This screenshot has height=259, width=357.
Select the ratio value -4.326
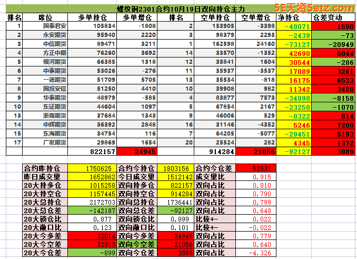[x=256, y=253]
